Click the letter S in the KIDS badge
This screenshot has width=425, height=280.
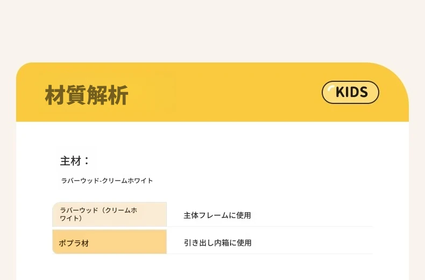click(363, 93)
